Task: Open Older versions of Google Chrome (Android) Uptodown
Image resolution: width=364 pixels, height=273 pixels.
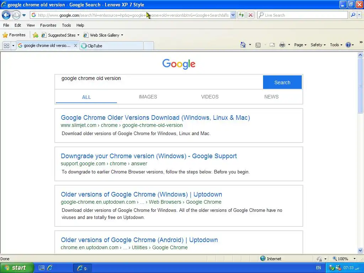Action: 139,240
